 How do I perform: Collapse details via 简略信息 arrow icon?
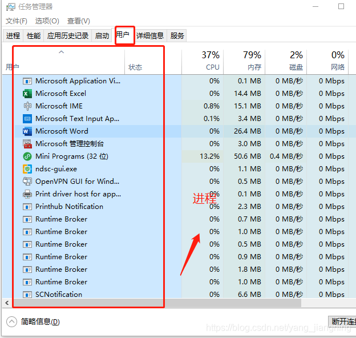[11, 322]
